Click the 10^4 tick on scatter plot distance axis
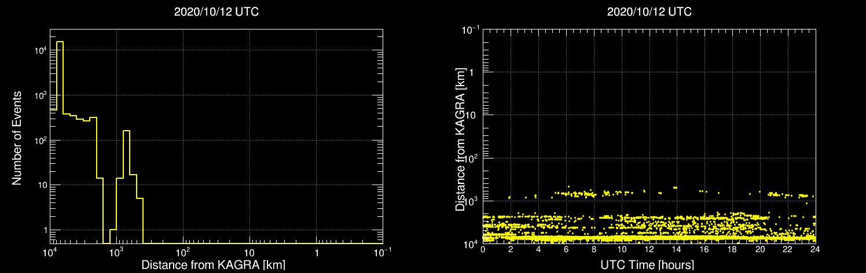 click(472, 243)
